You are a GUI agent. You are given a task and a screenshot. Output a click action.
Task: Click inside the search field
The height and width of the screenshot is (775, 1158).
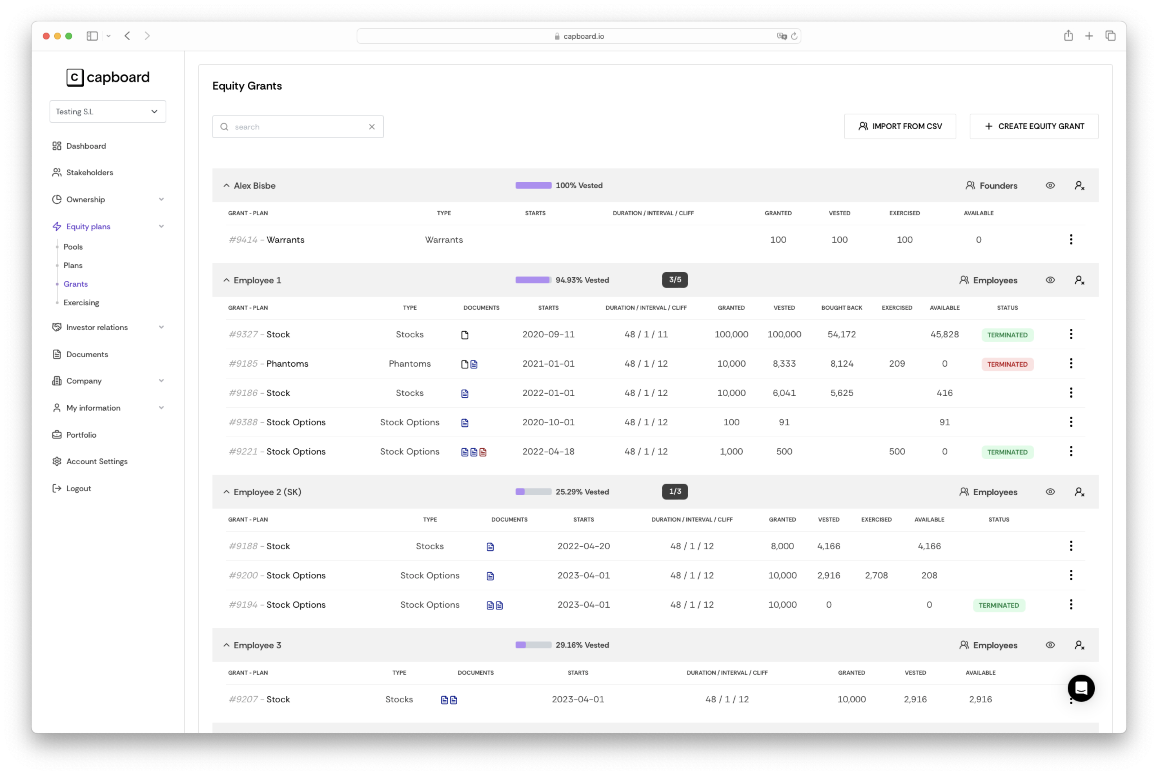pyautogui.click(x=292, y=126)
